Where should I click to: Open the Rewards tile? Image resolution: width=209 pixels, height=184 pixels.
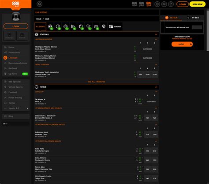pyautogui.click(x=22, y=36)
